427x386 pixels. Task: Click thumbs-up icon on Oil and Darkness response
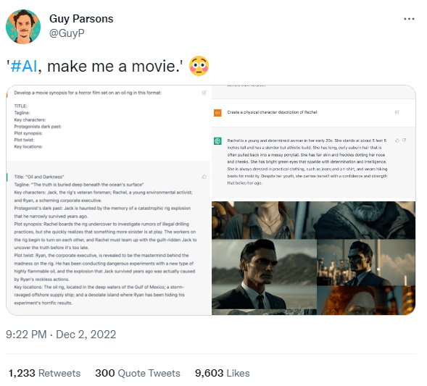pyautogui.click(x=204, y=177)
